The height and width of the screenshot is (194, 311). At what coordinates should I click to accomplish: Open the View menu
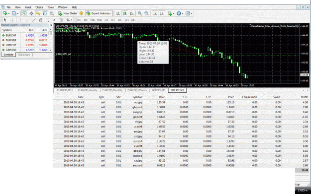pyautogui.click(x=17, y=7)
